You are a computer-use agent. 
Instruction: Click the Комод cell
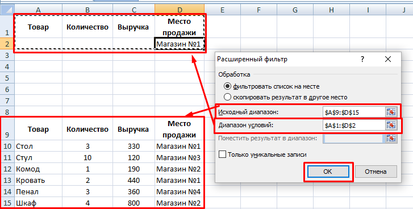click(x=38, y=169)
